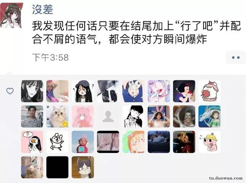
Task: Select the black-and-white manga girl avatar
Action: (32, 91)
